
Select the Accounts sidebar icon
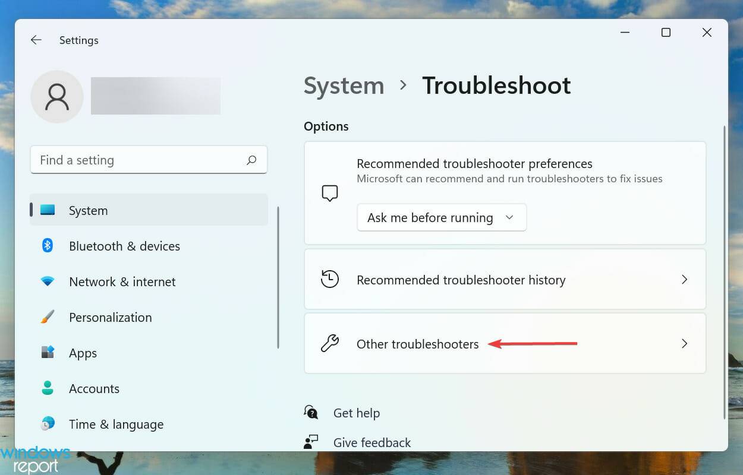(48, 388)
